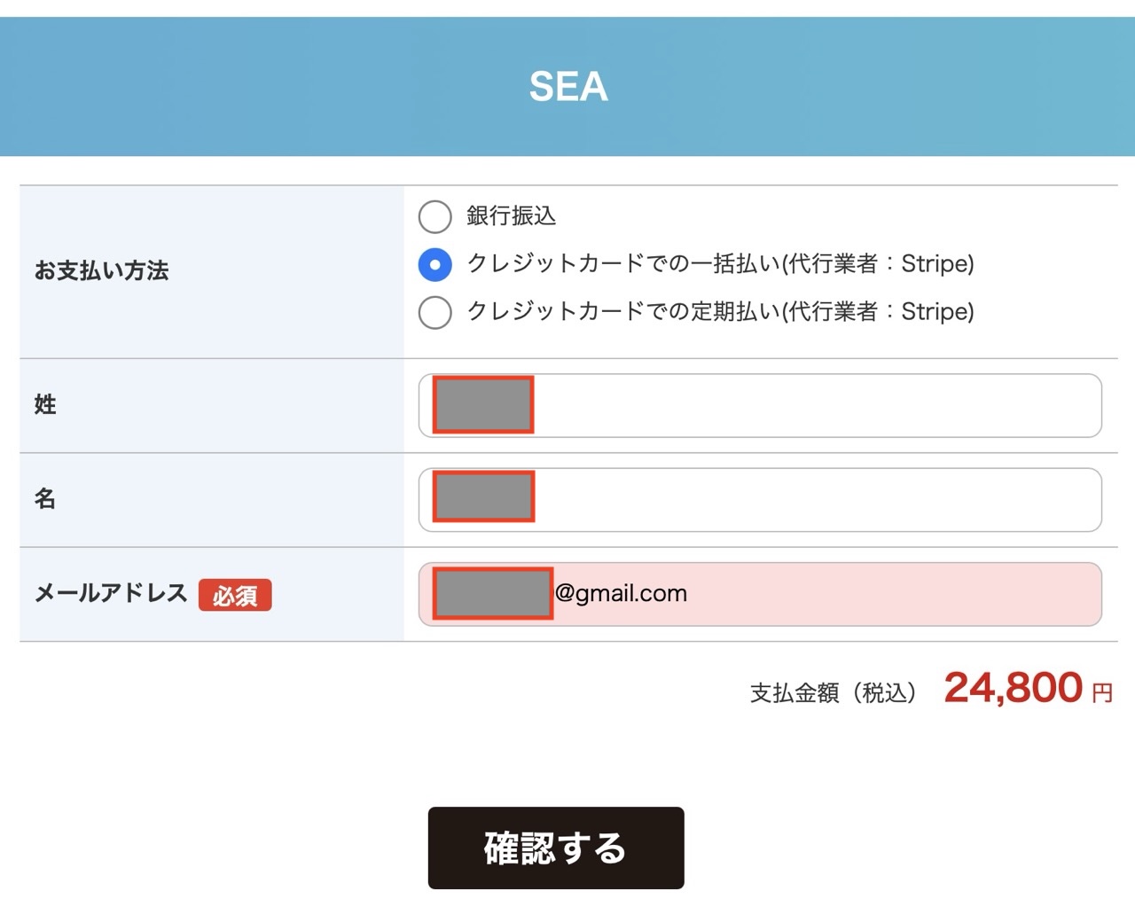Screen dimensions: 1135x914
Task: Click the 姓 field label
Action: tap(44, 405)
